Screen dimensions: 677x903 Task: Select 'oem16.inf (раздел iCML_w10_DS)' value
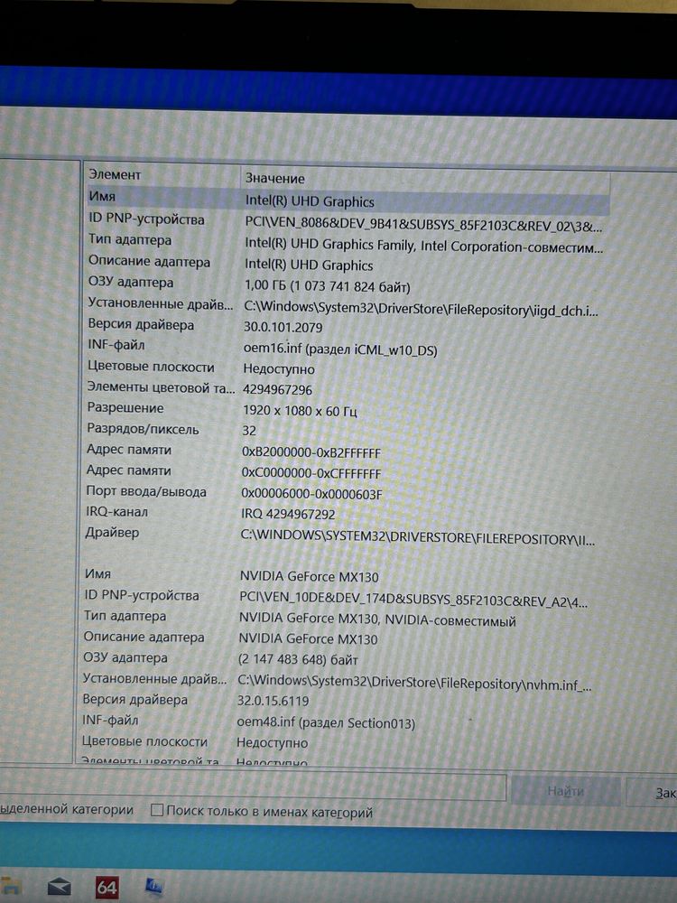[x=340, y=349]
